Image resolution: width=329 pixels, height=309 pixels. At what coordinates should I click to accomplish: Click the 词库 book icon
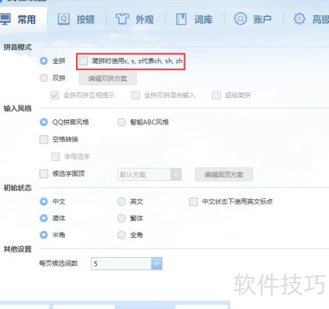click(x=181, y=19)
